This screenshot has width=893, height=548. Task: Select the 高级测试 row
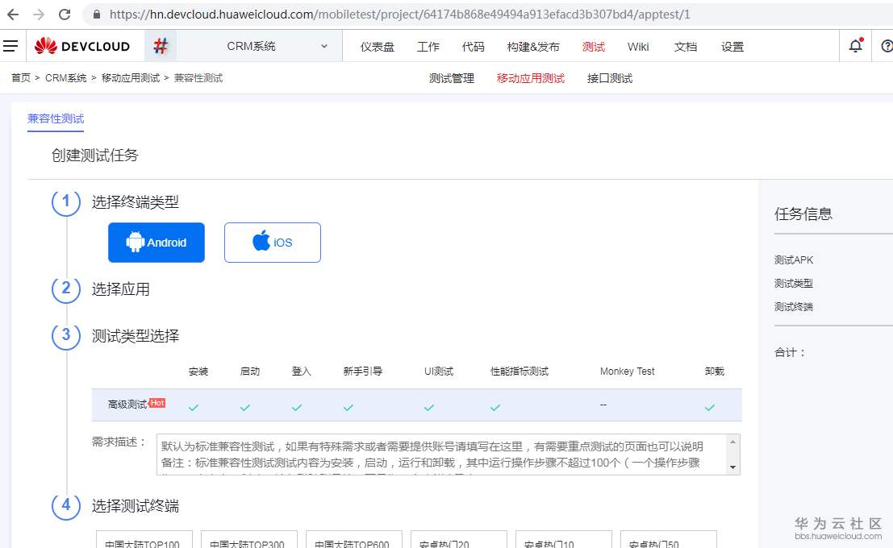416,405
